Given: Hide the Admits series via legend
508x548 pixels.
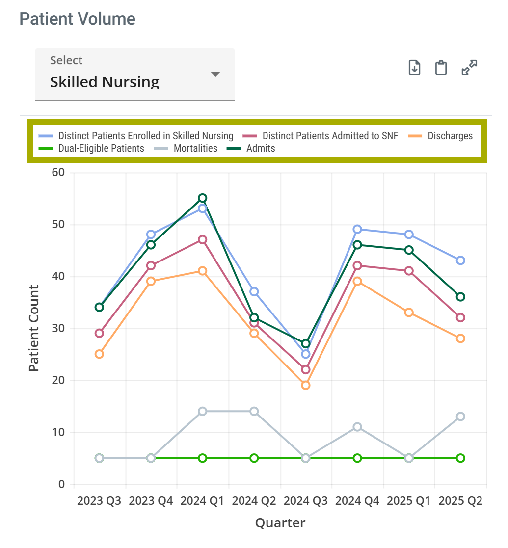Looking at the screenshot, I should (x=261, y=148).
